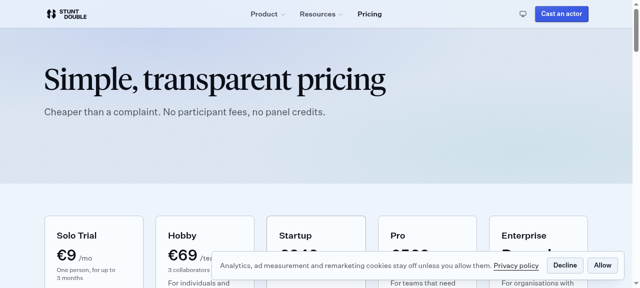Click the Cast an actor button
The height and width of the screenshot is (288, 640).
(561, 14)
